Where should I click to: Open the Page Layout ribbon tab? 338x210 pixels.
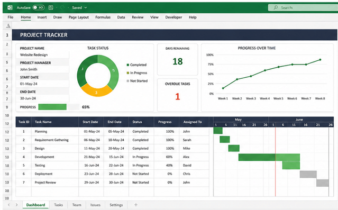(x=79, y=17)
